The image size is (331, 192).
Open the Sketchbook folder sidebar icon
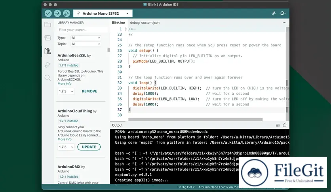coord(48,25)
